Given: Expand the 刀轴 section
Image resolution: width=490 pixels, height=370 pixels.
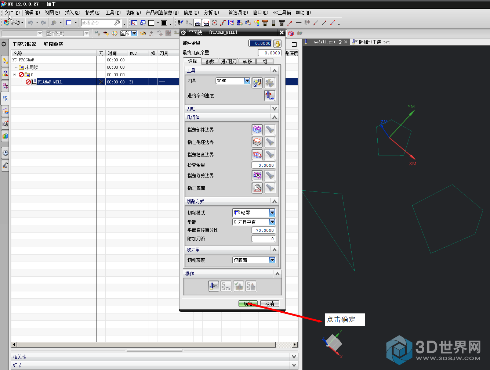Looking at the screenshot, I should [274, 109].
